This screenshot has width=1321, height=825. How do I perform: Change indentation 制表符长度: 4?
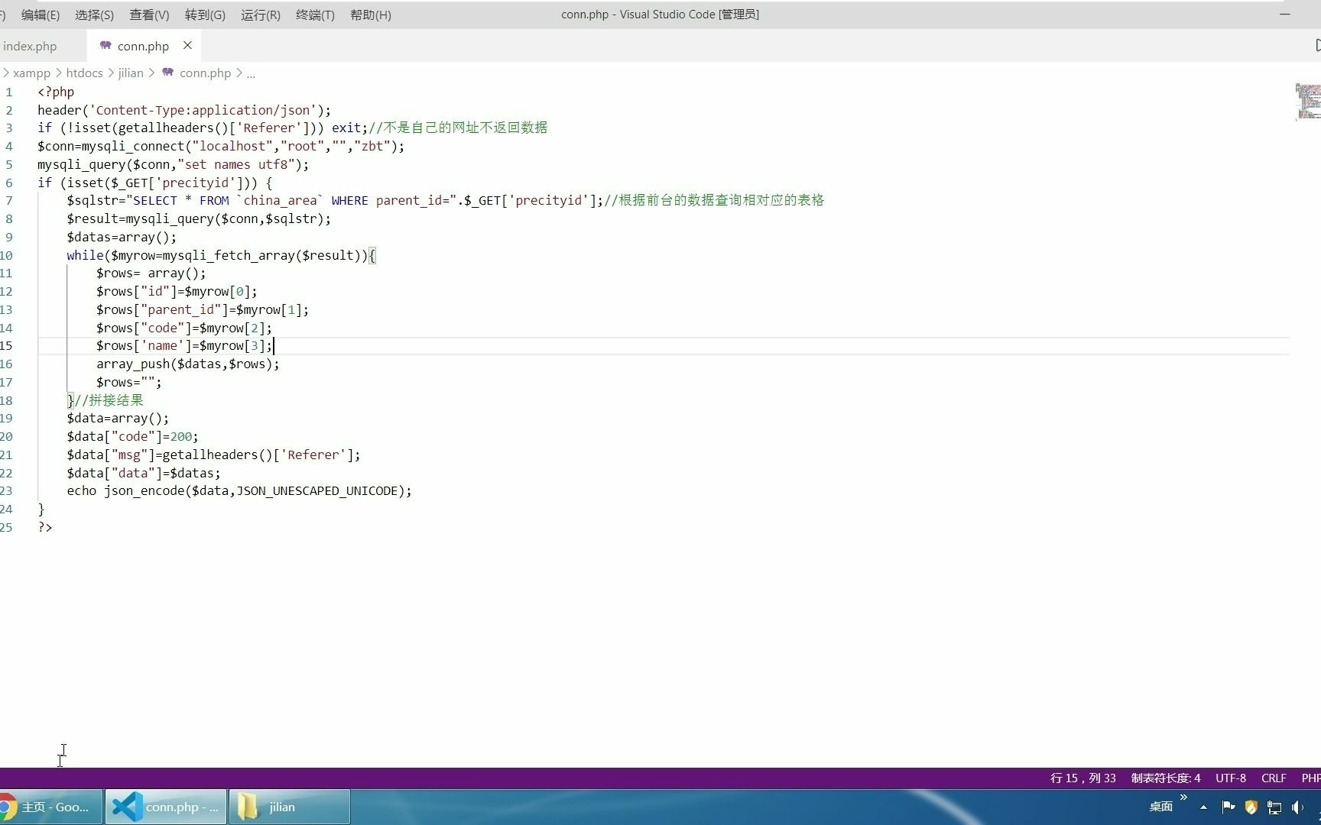[x=1166, y=778]
